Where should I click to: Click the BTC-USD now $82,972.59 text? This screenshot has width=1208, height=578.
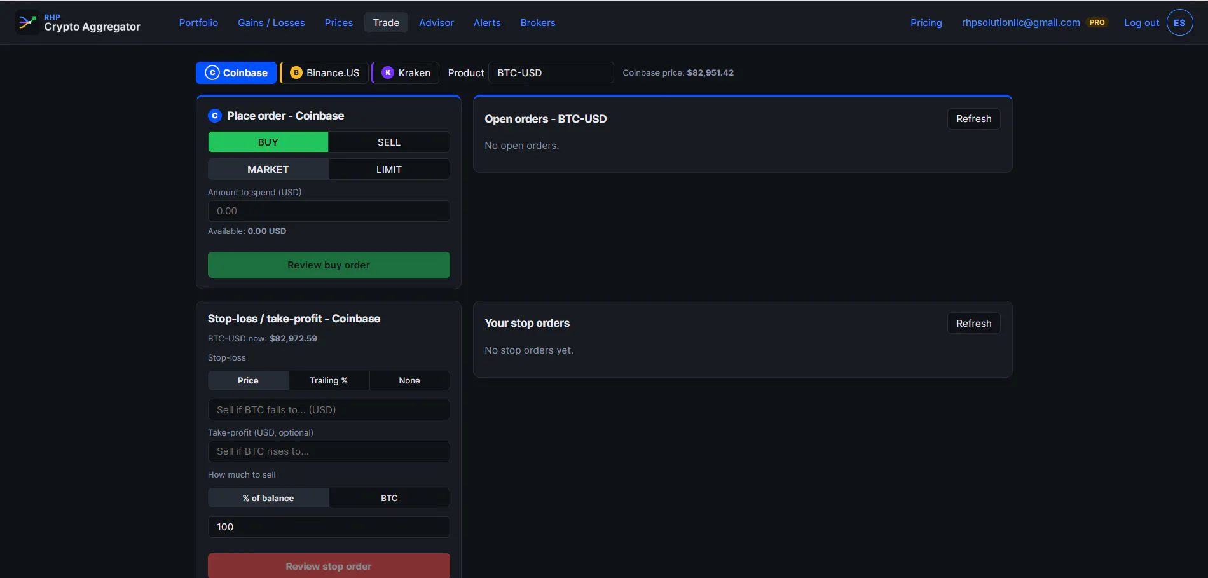[x=262, y=338]
